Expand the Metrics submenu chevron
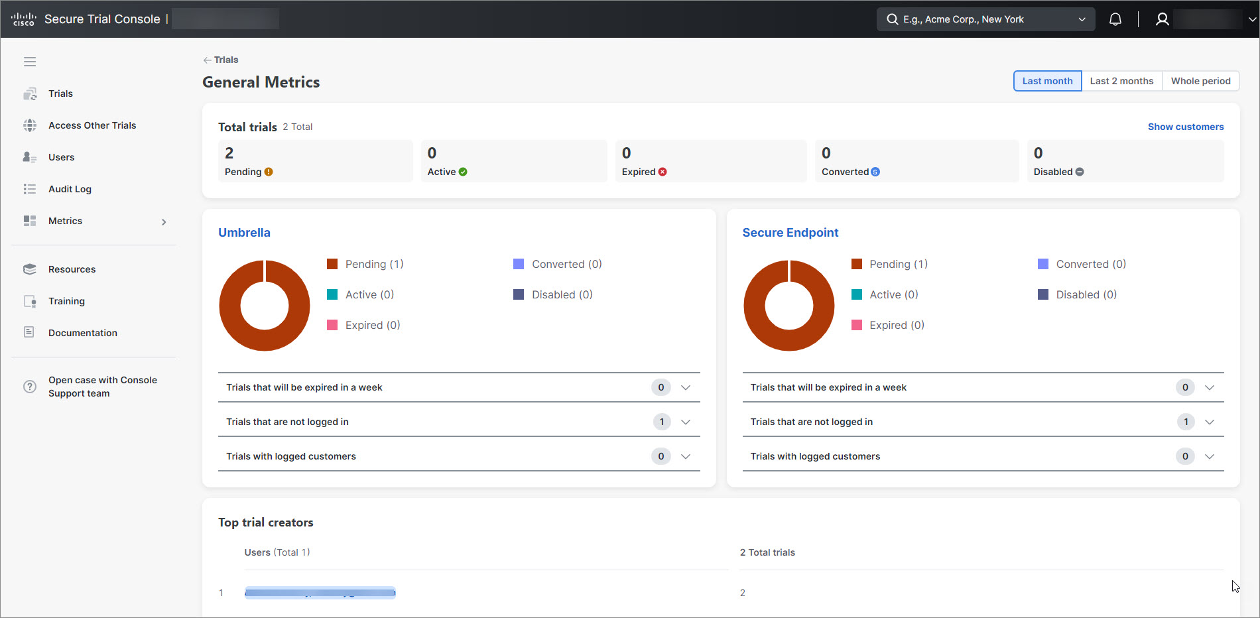Screen dimensions: 1260x618 tap(164, 221)
